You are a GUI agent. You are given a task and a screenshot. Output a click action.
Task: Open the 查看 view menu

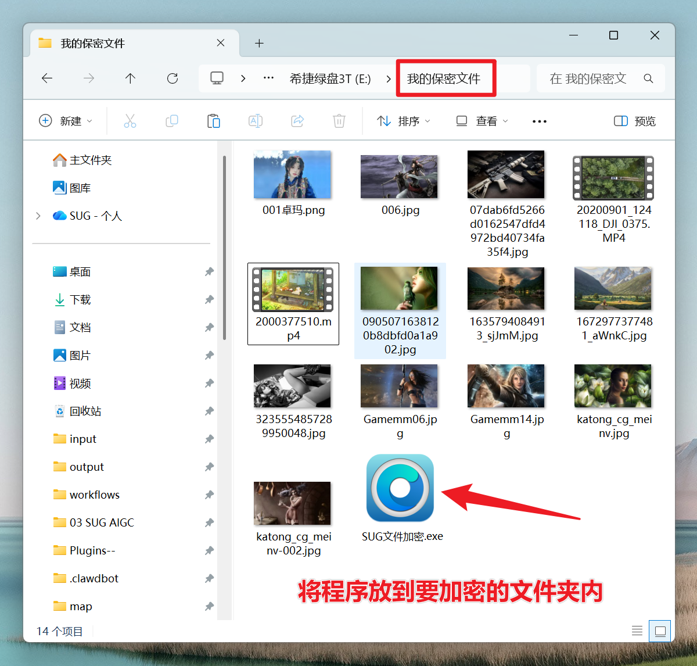(482, 121)
